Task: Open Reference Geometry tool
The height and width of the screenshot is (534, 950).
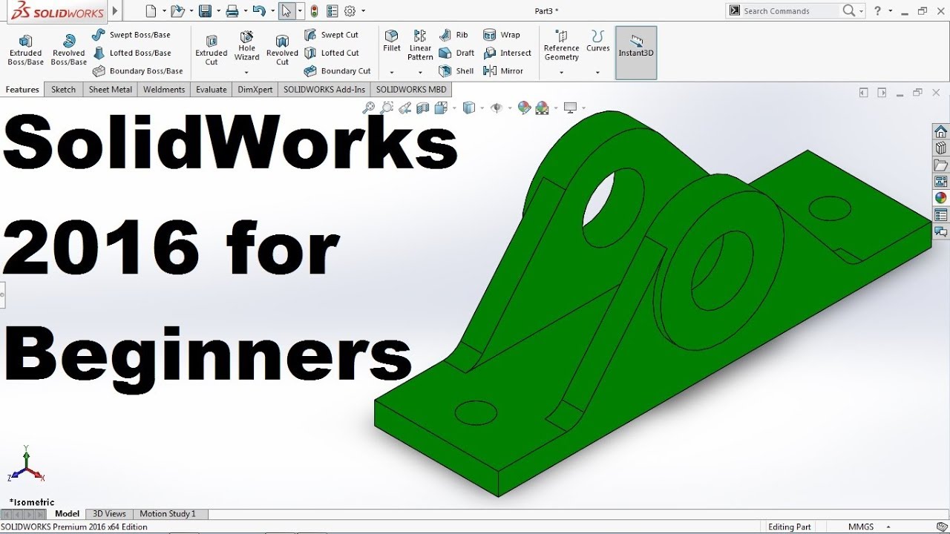Action: point(561,46)
